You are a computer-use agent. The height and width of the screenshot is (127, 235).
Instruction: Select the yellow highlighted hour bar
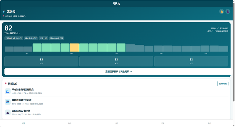[x=74, y=48]
